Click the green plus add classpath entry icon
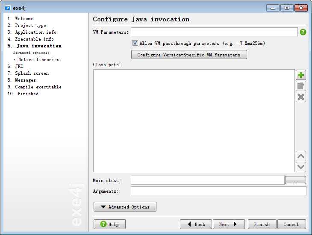The width and height of the screenshot is (312, 235). [300, 75]
